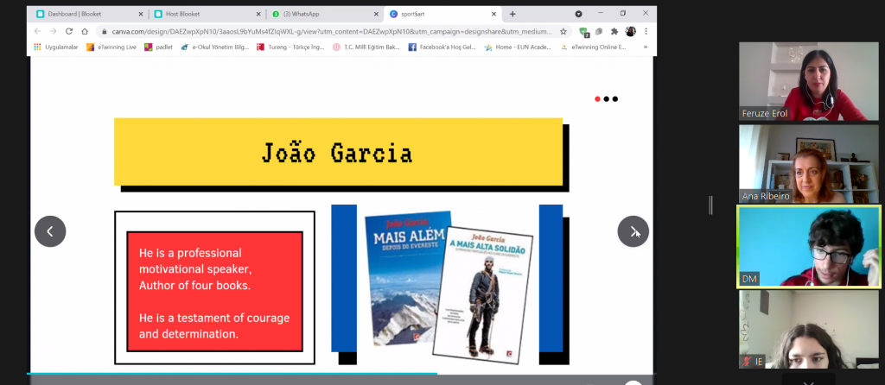The image size is (885, 385).
Task: Bookmark this page with the star icon
Action: click(x=563, y=31)
